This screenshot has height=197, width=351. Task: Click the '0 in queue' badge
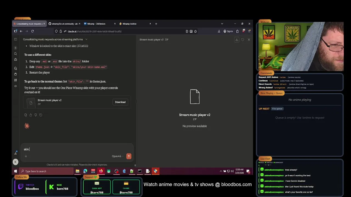tap(277, 109)
